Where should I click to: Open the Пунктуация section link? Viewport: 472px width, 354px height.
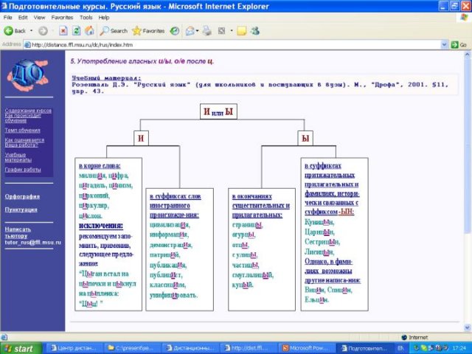click(x=21, y=209)
